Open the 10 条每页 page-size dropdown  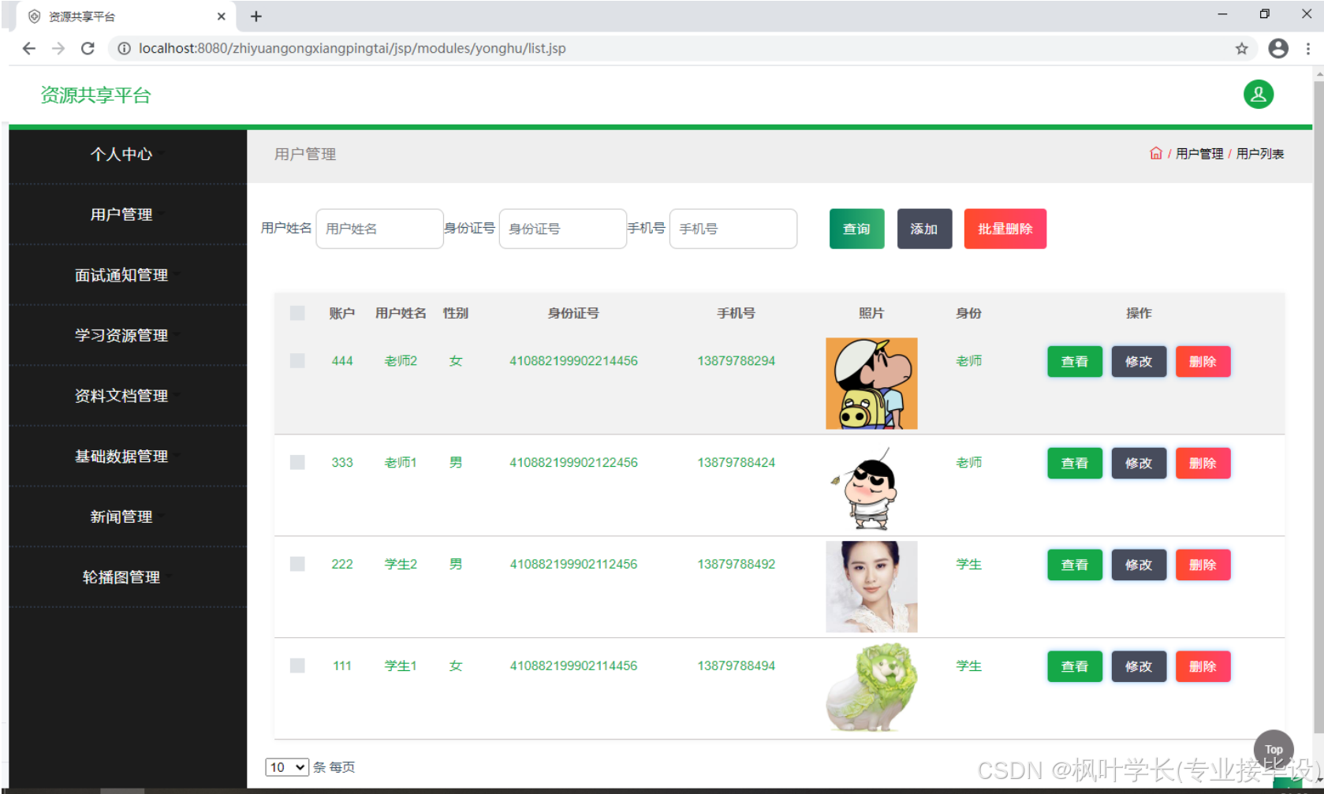(287, 767)
